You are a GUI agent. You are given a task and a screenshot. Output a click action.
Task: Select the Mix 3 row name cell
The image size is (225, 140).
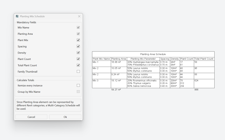click(95, 81)
